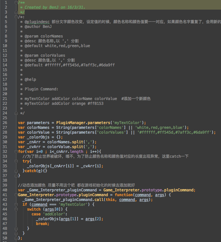This screenshot has height=242, width=221.
Task: Click 'colorNames.split' on line 30
Action: coord(65,142)
